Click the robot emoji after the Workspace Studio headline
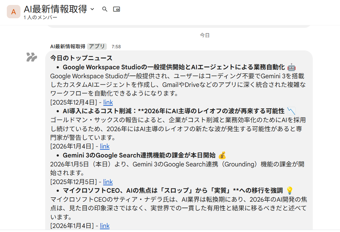The width and height of the screenshot is (340, 232). (291, 67)
